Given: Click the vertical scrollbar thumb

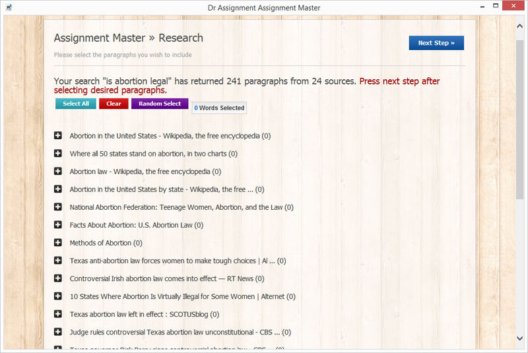Looking at the screenshot, I should tap(521, 112).
